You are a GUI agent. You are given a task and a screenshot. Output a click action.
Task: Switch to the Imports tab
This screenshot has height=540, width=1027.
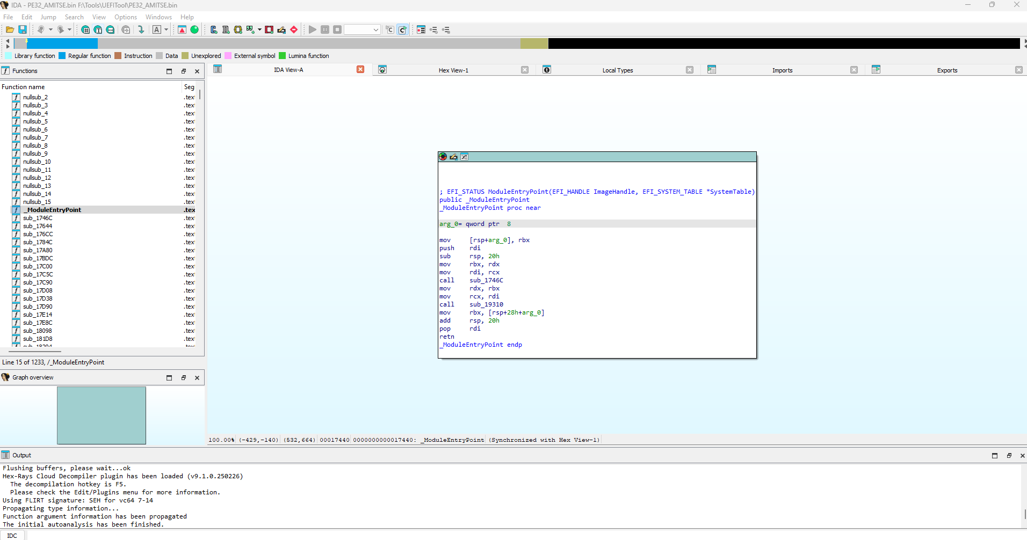(782, 70)
